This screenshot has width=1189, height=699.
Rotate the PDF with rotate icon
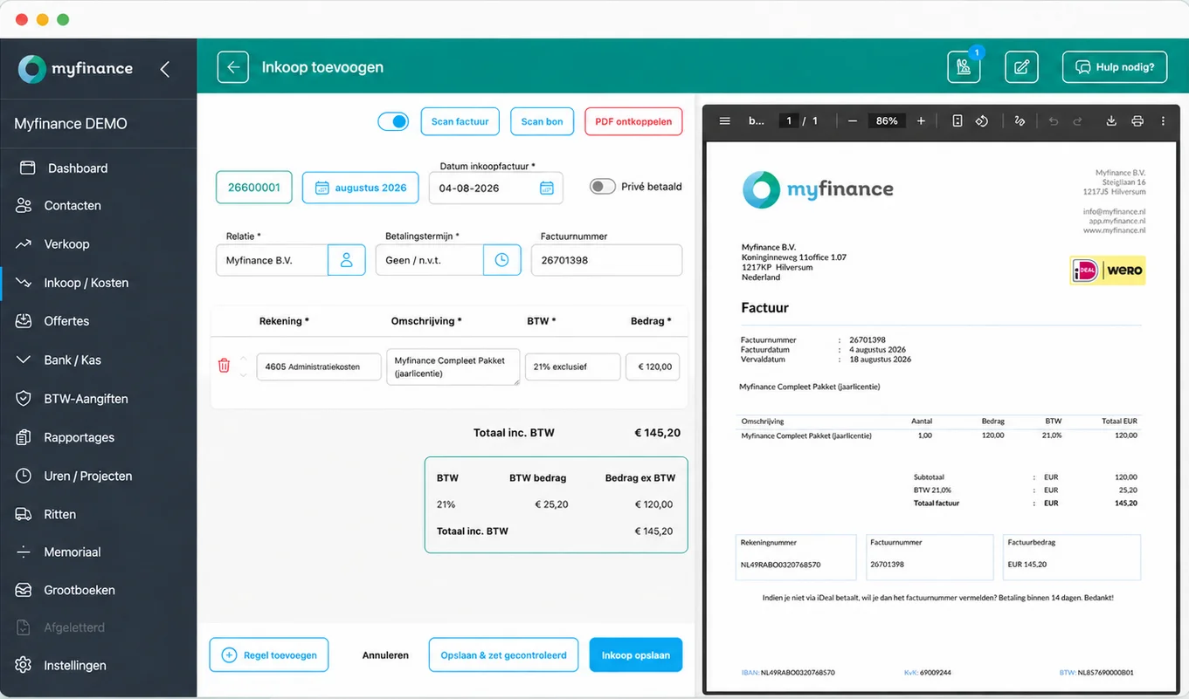982,121
